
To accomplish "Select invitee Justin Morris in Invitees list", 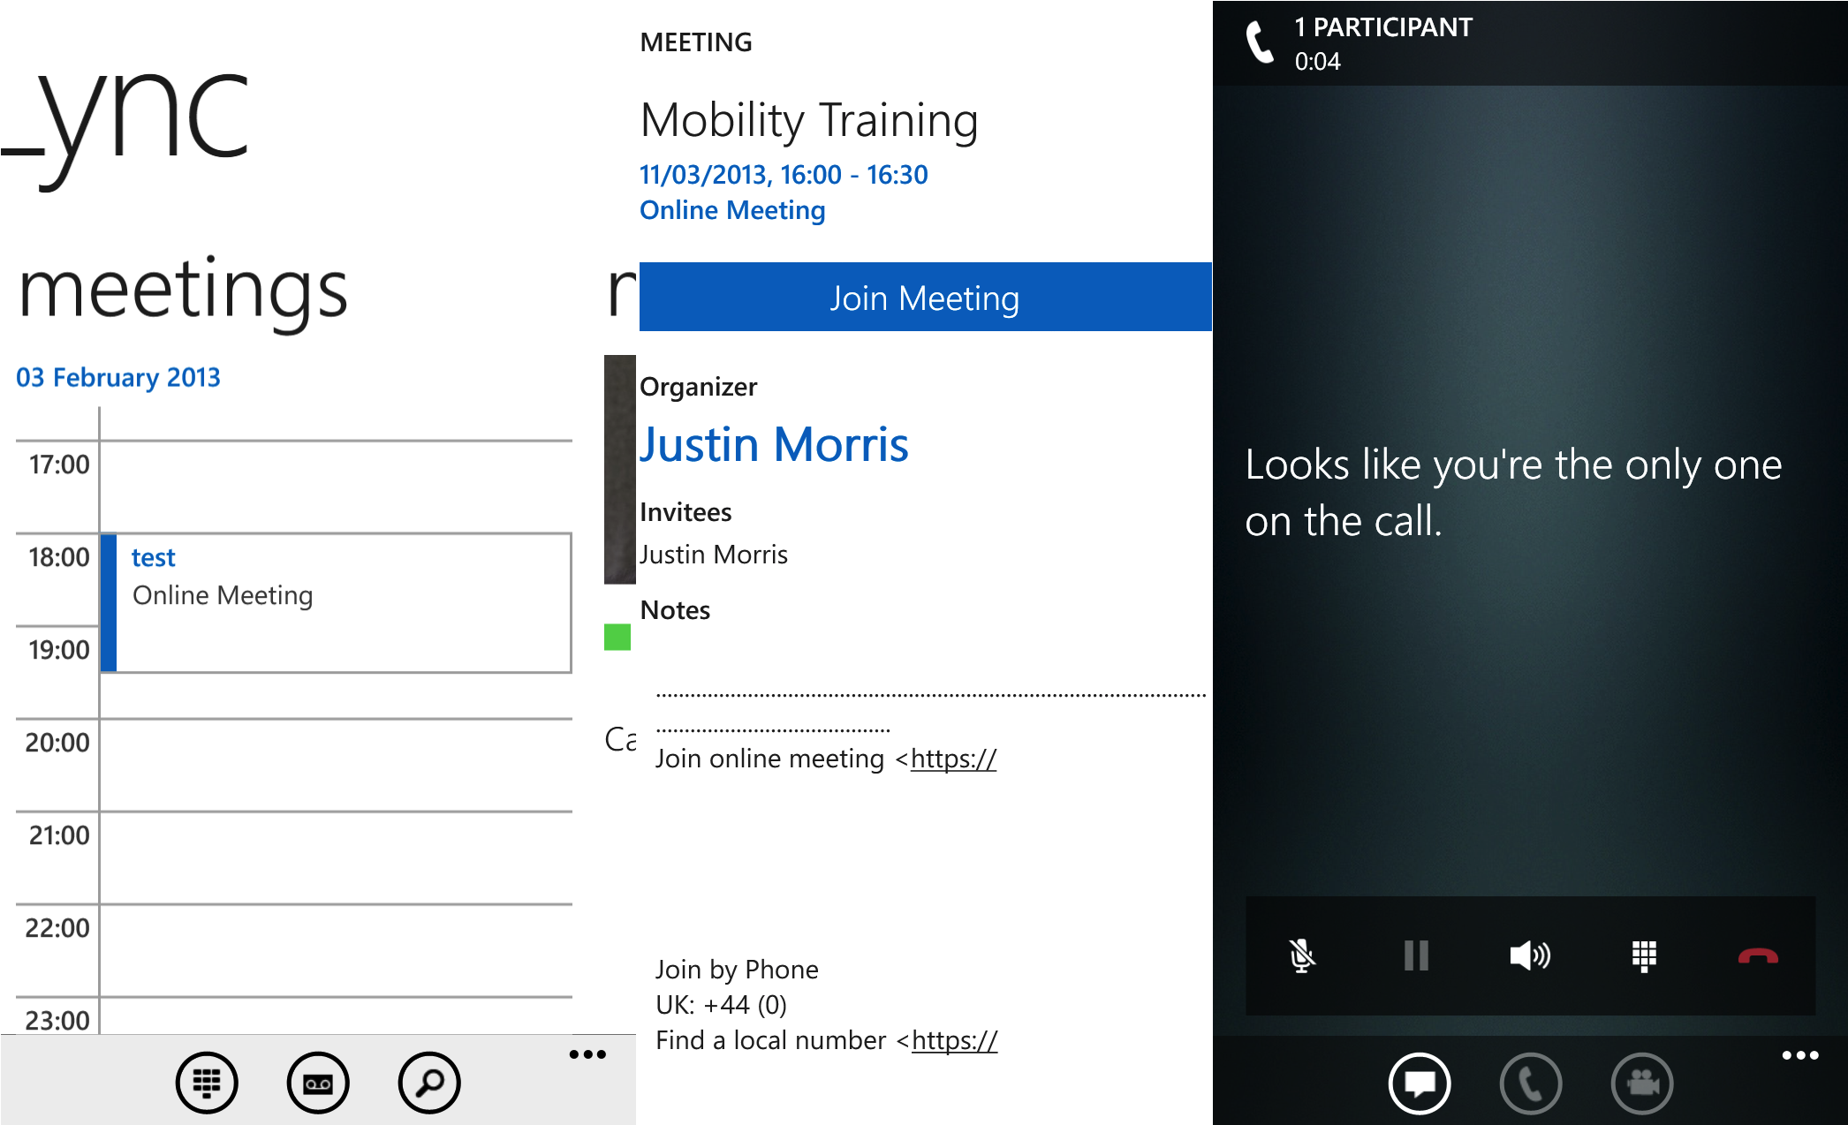I will (714, 555).
